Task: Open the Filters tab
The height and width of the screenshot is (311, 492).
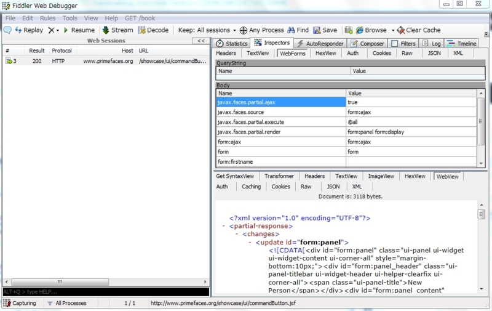Action: tap(403, 44)
